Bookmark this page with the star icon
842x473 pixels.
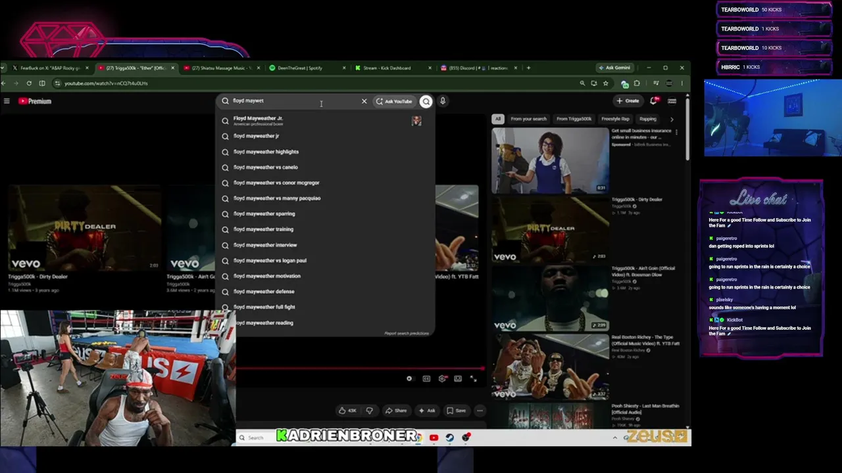[x=605, y=83]
